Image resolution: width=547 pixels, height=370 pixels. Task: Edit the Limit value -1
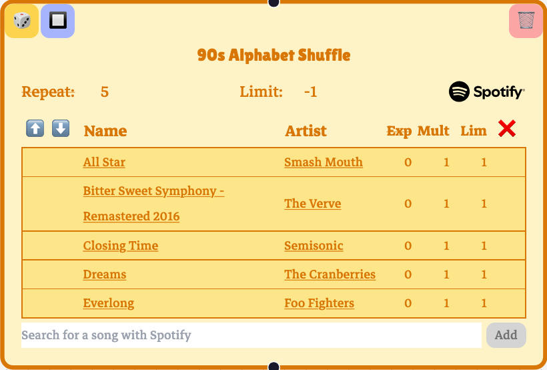[x=310, y=92]
